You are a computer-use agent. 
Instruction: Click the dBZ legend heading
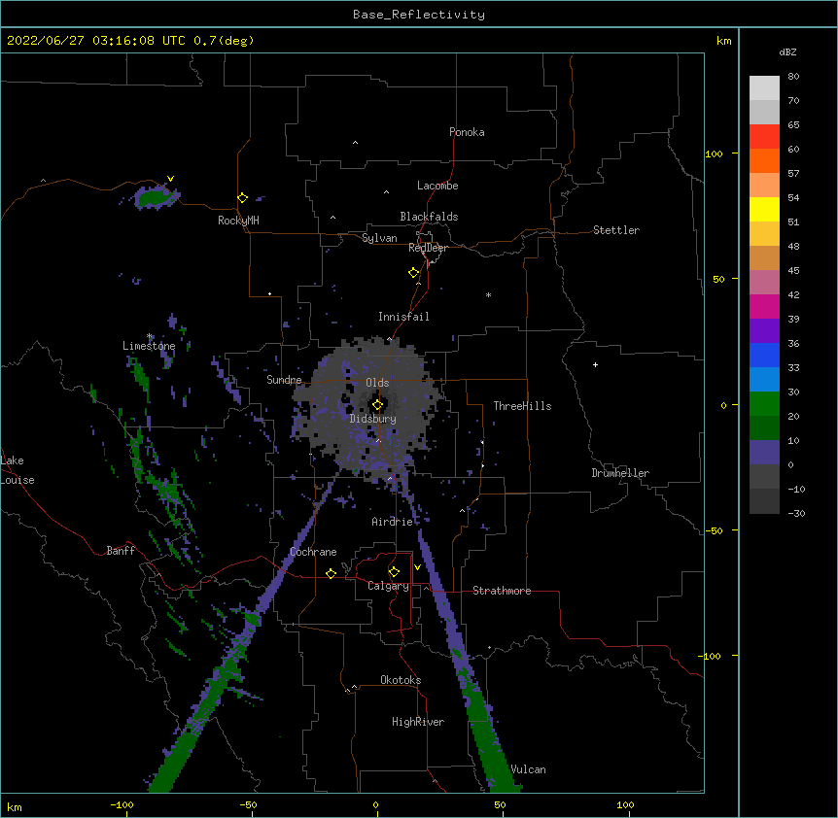[x=787, y=51]
